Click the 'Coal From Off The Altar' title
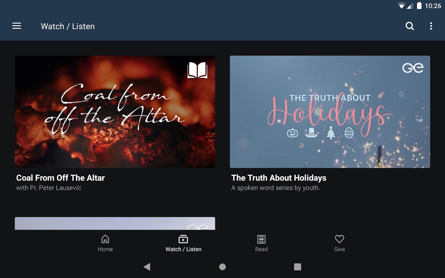This screenshot has height=278, width=445. coord(60,178)
